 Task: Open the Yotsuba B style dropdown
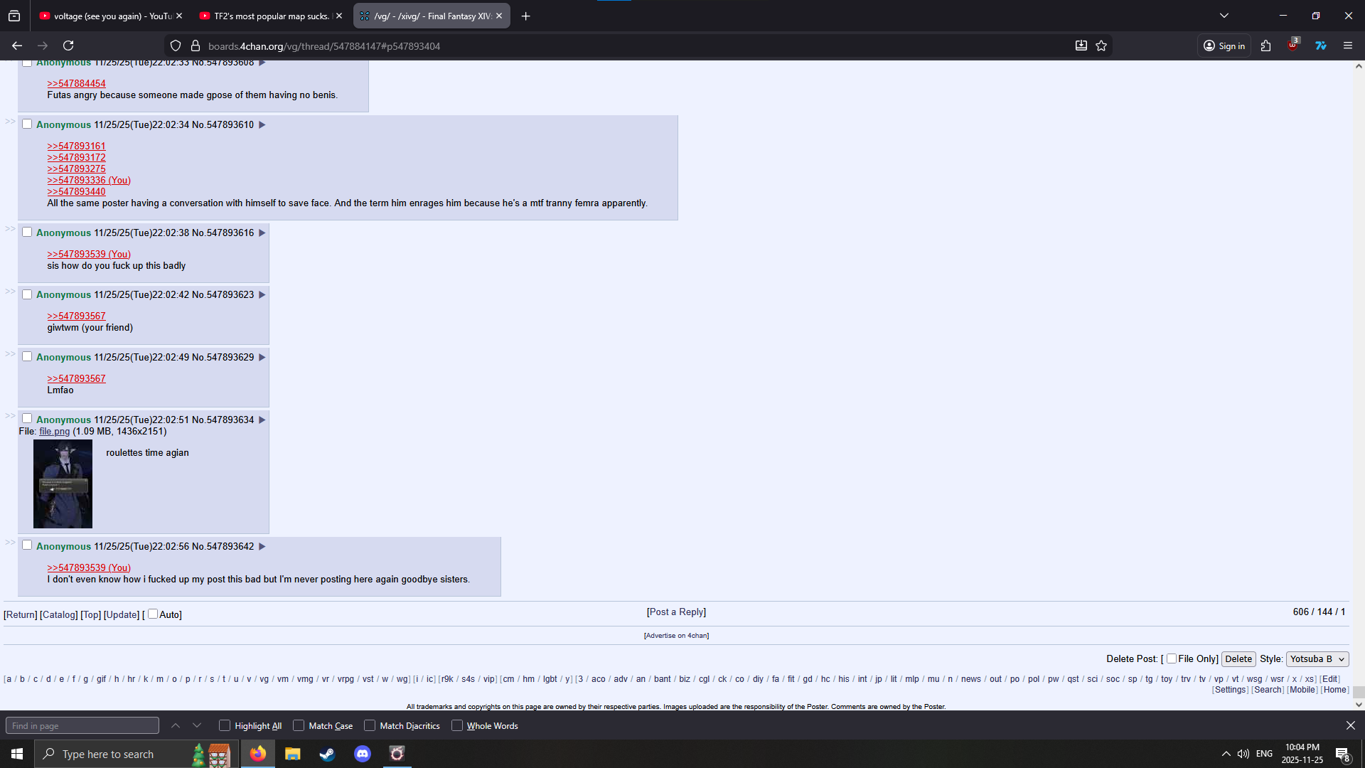(x=1317, y=659)
